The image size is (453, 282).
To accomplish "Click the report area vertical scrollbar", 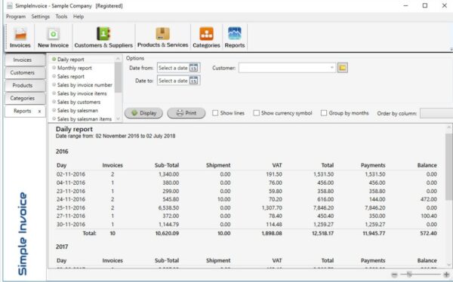I will click(x=448, y=167).
